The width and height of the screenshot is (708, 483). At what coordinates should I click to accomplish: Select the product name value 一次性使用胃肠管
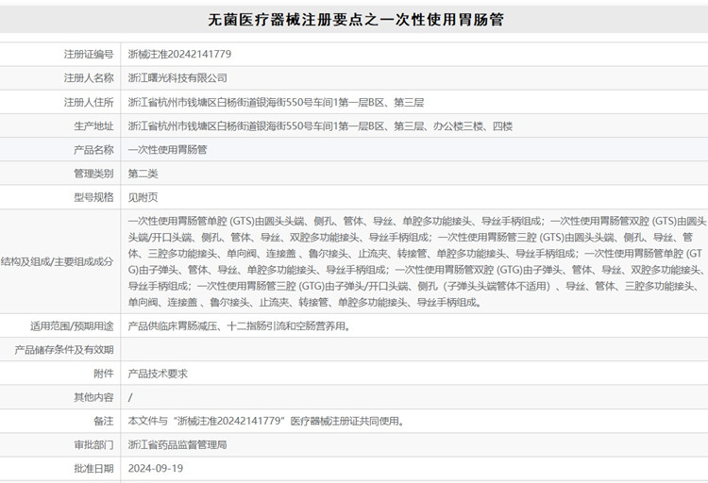pos(167,150)
